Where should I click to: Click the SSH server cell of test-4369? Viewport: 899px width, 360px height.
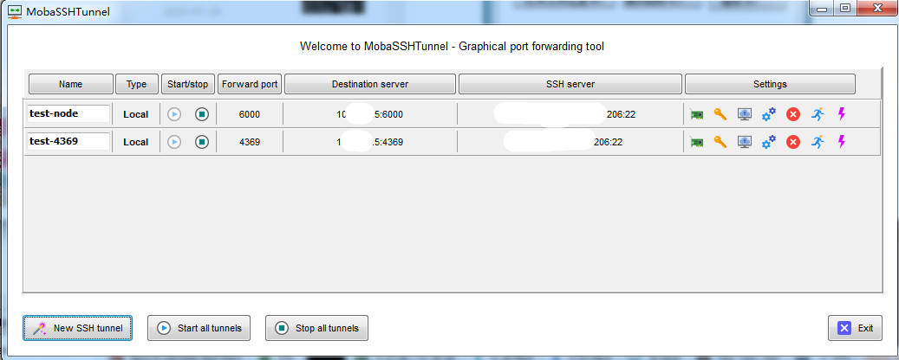[570, 142]
